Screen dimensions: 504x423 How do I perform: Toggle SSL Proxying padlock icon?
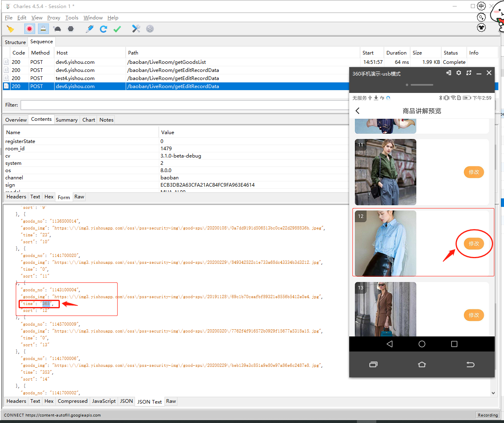(43, 29)
